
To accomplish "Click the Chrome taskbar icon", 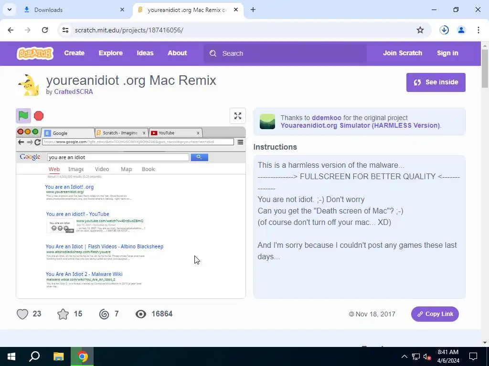I will (x=82, y=356).
